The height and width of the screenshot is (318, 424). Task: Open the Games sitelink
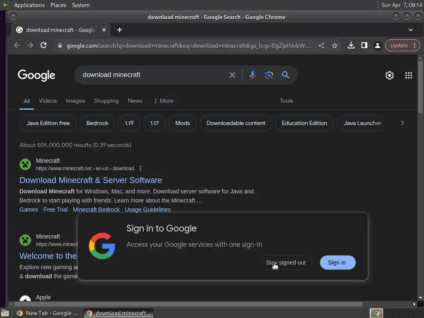pos(29,210)
